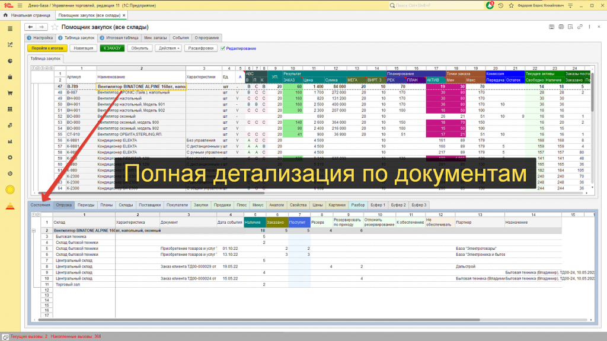Open favorites star in title bar
Screen dimensions: 607x341
(512, 5)
